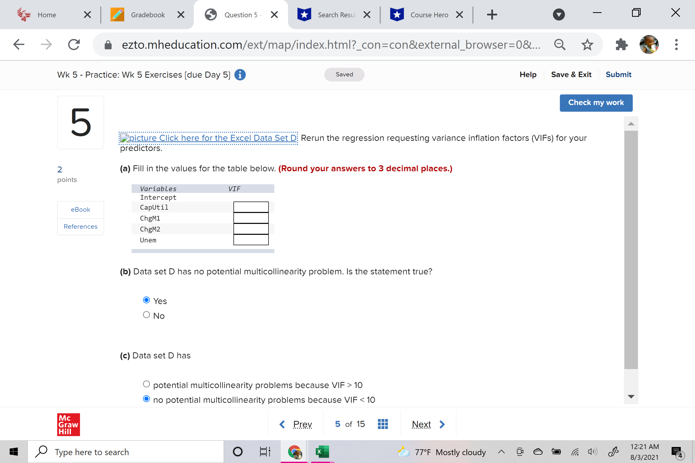Launch Excel from the taskbar
This screenshot has width=695, height=463.
(322, 452)
